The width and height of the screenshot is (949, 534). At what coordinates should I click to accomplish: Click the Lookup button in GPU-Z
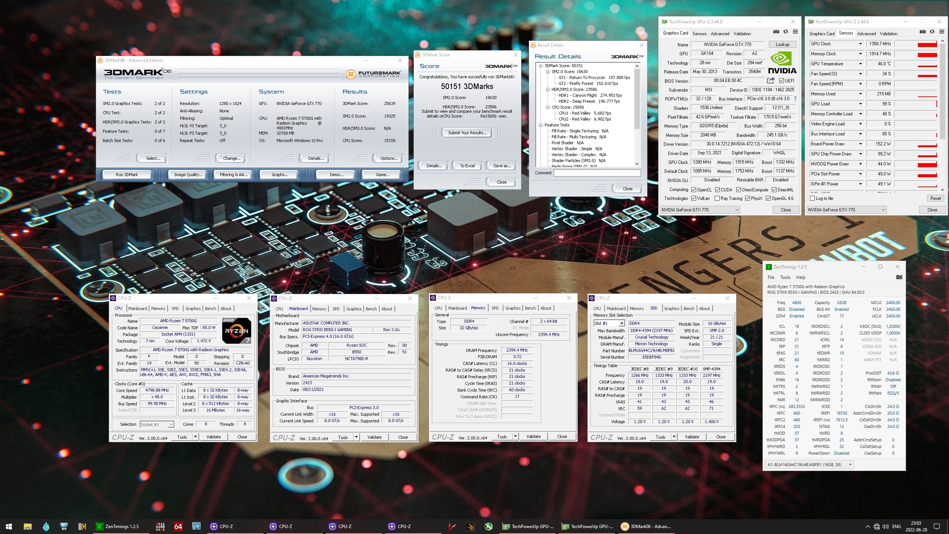coord(782,44)
